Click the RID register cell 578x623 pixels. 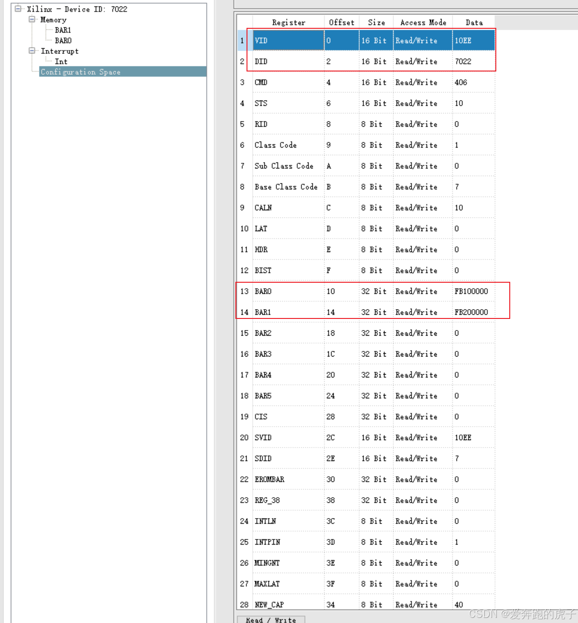click(288, 124)
